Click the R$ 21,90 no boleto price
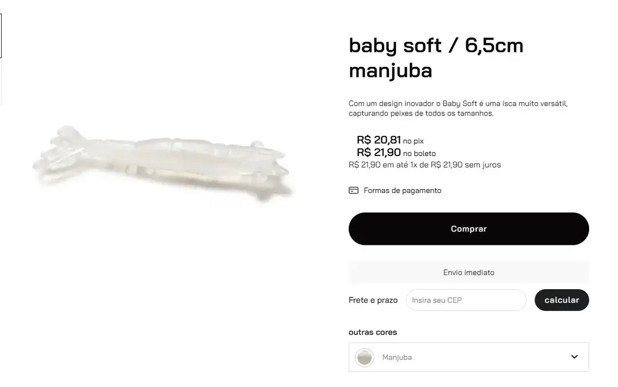 [x=396, y=153]
